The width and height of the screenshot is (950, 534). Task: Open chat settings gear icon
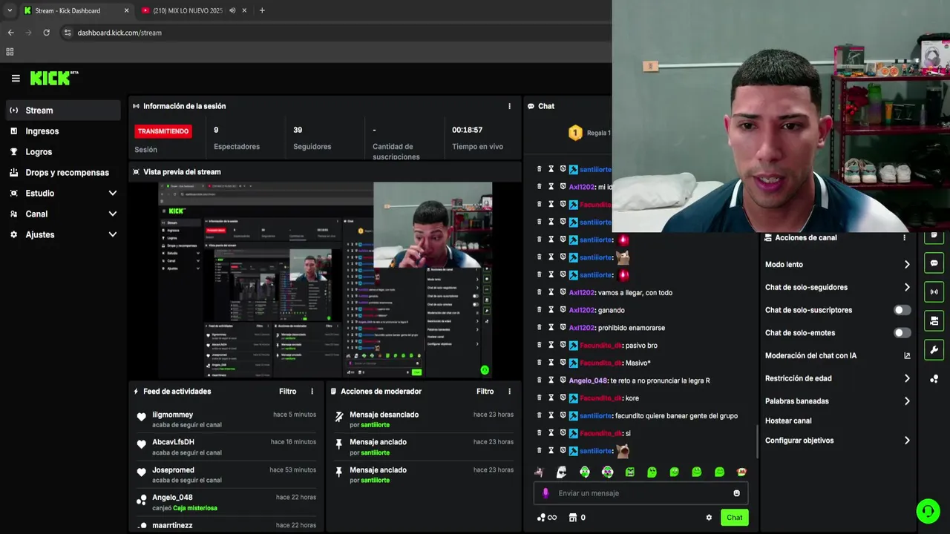coord(709,518)
